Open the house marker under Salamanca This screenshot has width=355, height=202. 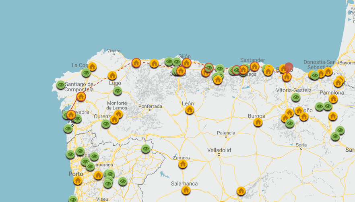coord(186,190)
